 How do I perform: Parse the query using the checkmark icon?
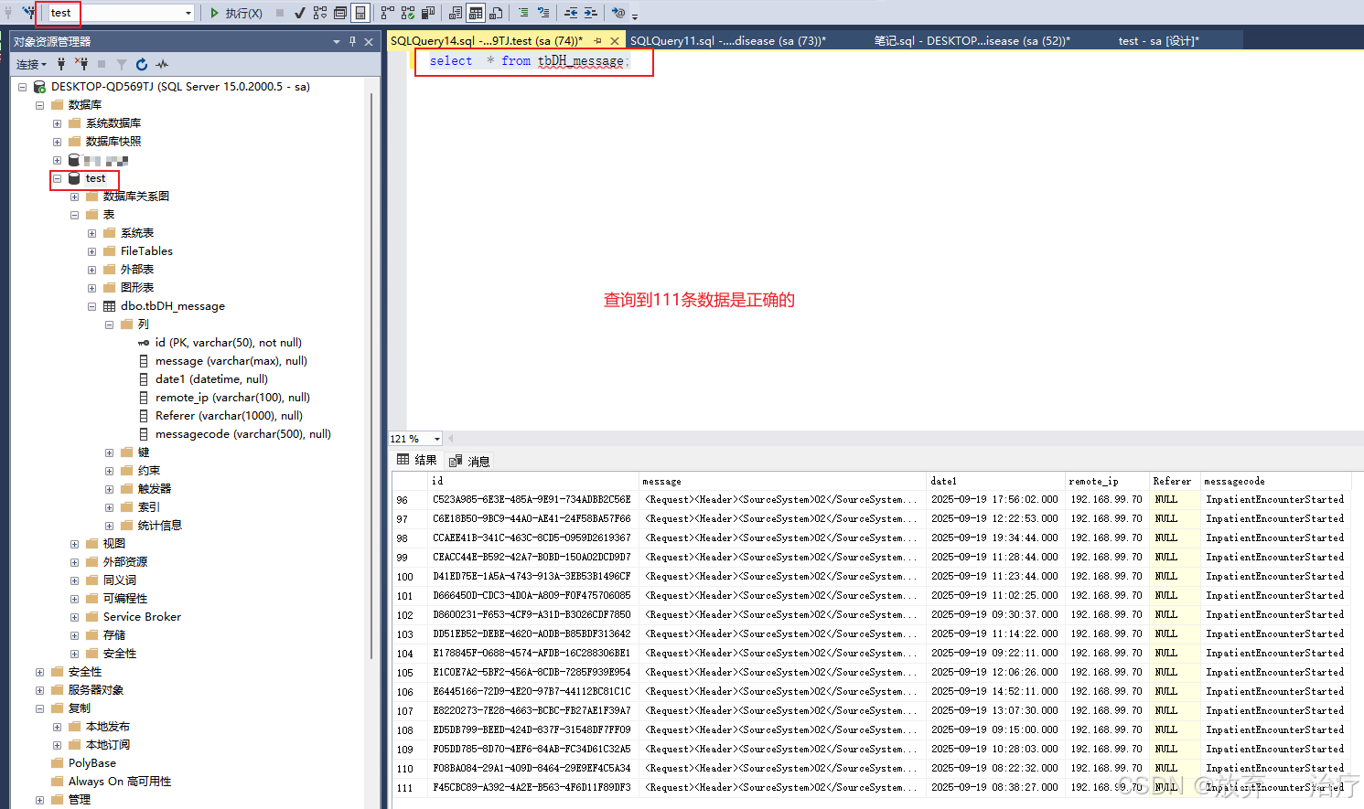click(x=300, y=13)
